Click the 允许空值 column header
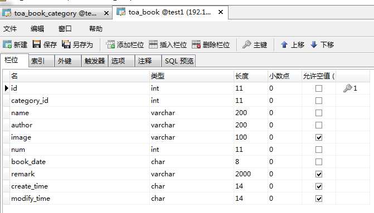Viewport: 374px width, 213px height. coord(319,76)
